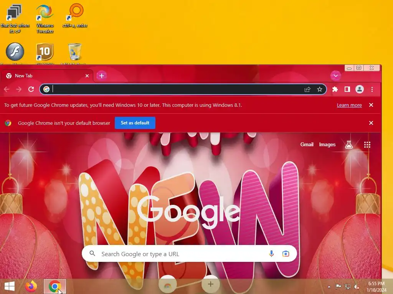Open the Web Store shortcut tile
393x294 pixels.
167,284
